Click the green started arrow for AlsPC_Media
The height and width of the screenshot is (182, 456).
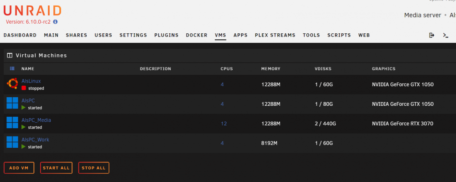coord(24,127)
